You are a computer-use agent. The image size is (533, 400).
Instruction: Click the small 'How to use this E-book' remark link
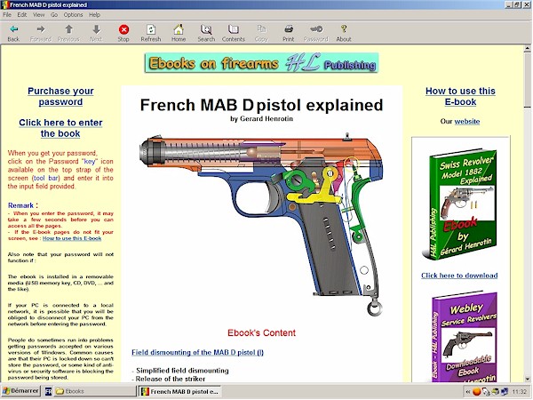(x=72, y=238)
